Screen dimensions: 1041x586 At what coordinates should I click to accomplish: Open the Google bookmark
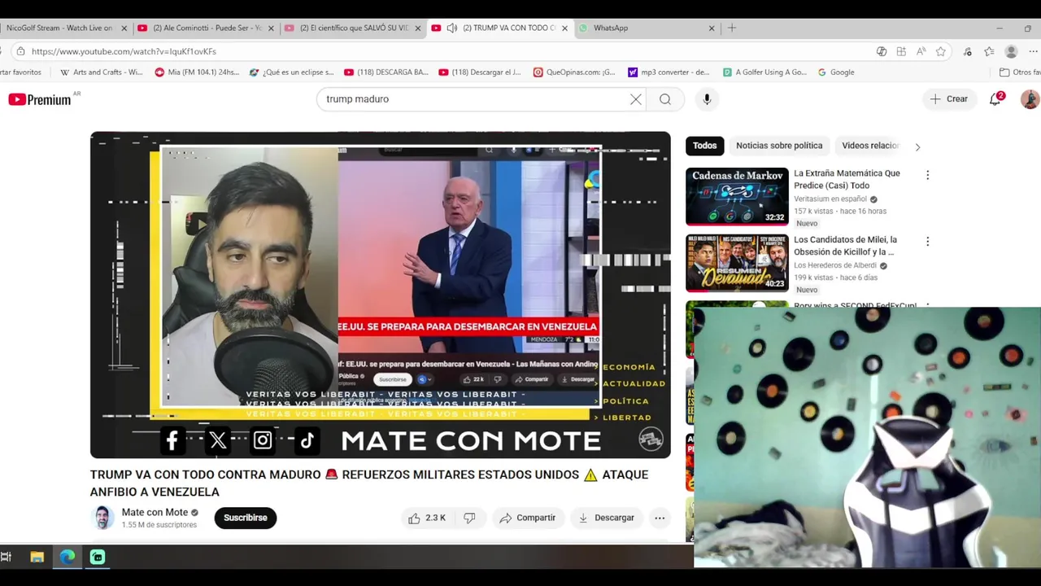pyautogui.click(x=836, y=72)
